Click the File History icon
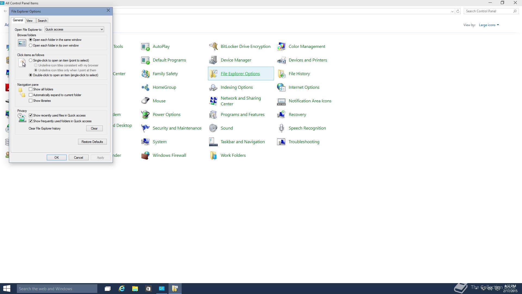Screen dimensions: 522x294 tap(281, 74)
